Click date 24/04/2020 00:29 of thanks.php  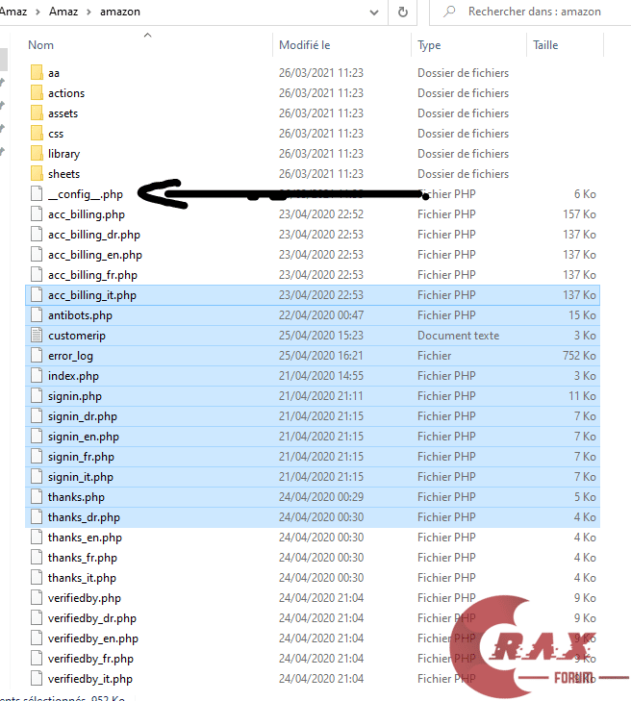(x=321, y=497)
